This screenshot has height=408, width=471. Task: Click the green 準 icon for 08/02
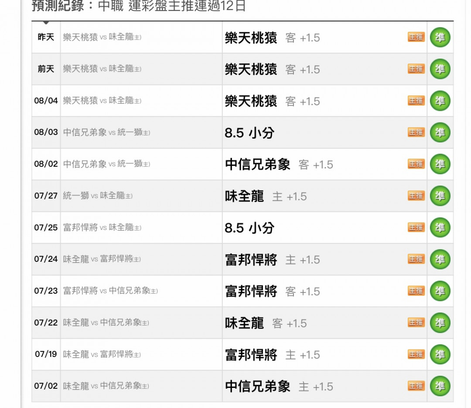[440, 164]
